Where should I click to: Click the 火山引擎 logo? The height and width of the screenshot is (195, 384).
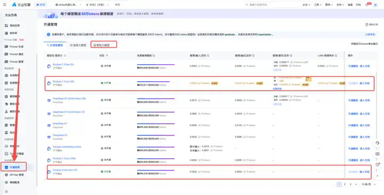click(21, 4)
